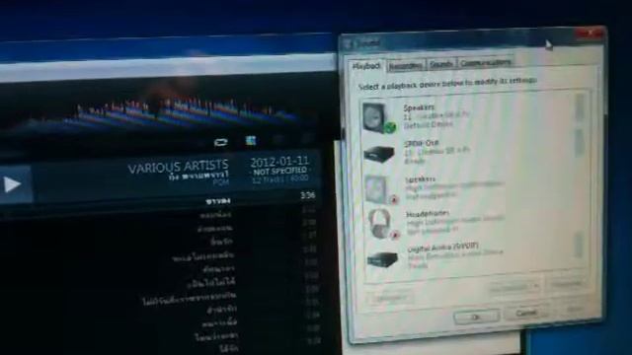Click the "Digital Audio (S/PDIF)" name text
Screen dimensions: 632x355
[443, 248]
